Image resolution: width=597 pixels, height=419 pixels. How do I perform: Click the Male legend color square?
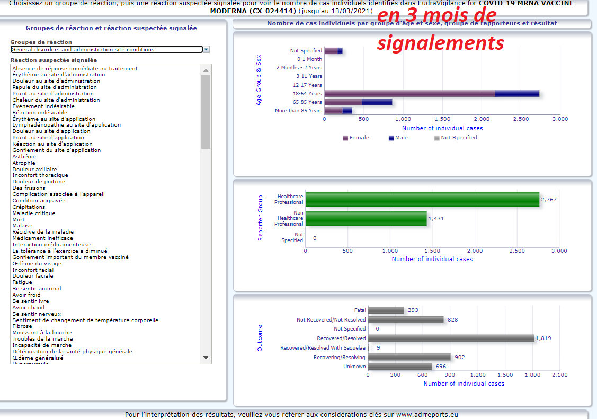tap(391, 138)
